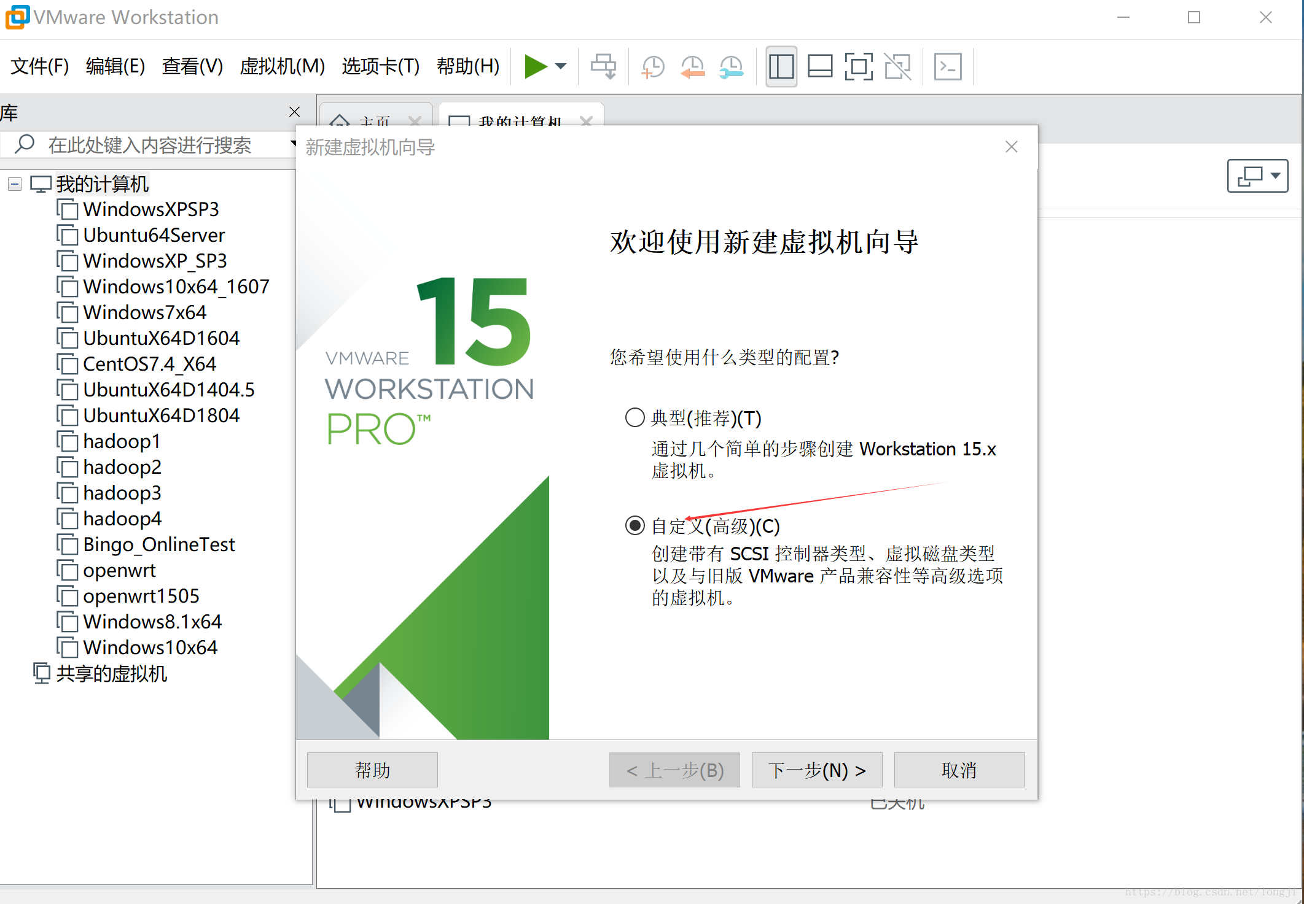
Task: Select the 自定义(高级)(C) radio button
Action: pyautogui.click(x=634, y=525)
